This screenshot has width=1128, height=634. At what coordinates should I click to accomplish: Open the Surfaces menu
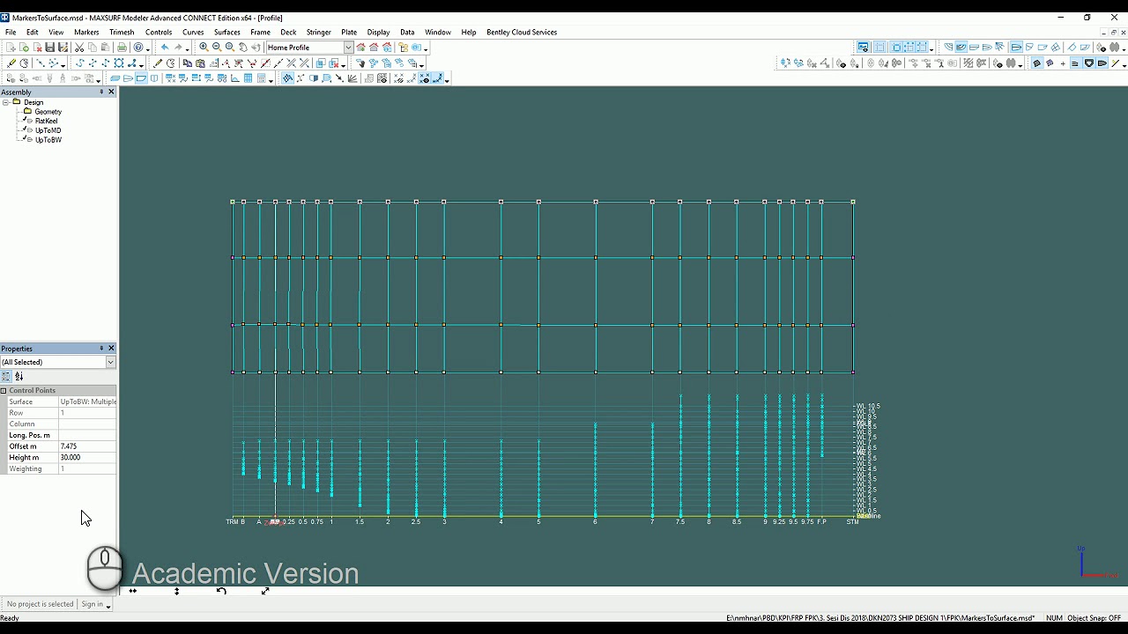(x=226, y=32)
